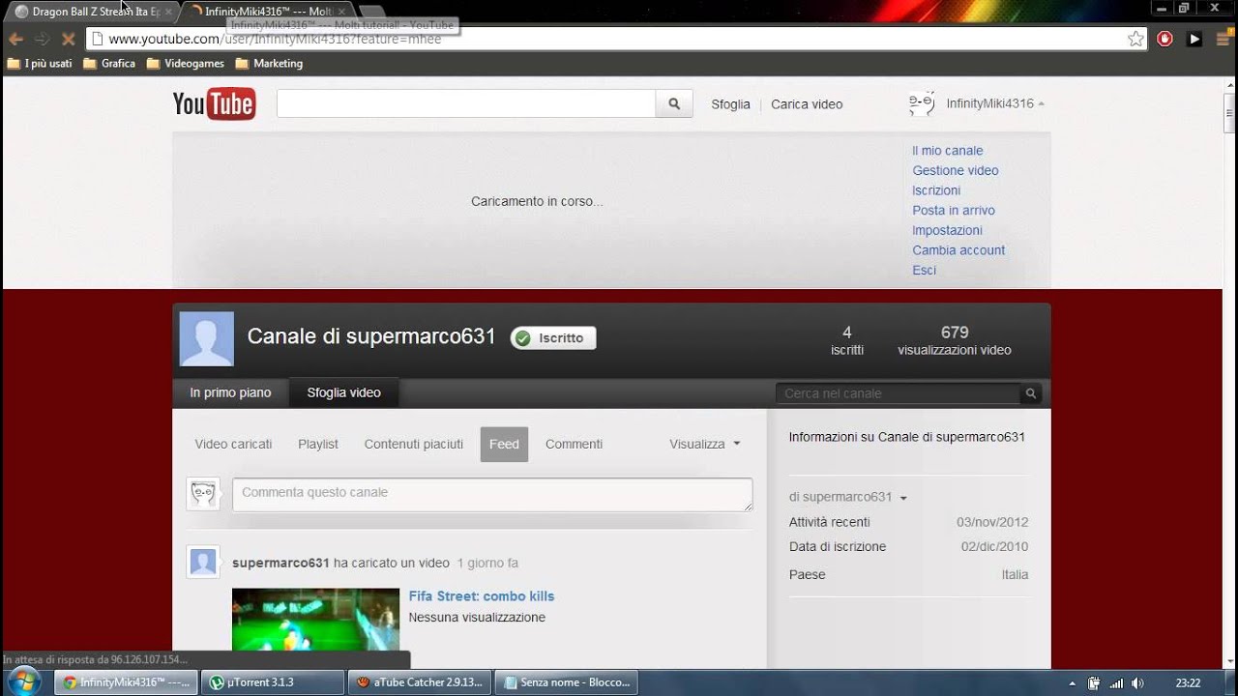The width and height of the screenshot is (1238, 696).
Task: Click the YouTube logo
Action: (214, 104)
